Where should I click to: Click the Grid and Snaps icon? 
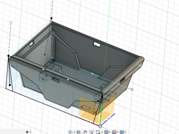(114, 132)
